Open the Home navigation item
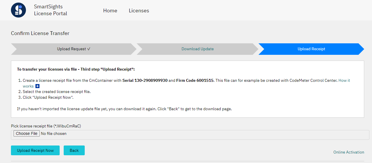This screenshot has width=372, height=163. (110, 11)
